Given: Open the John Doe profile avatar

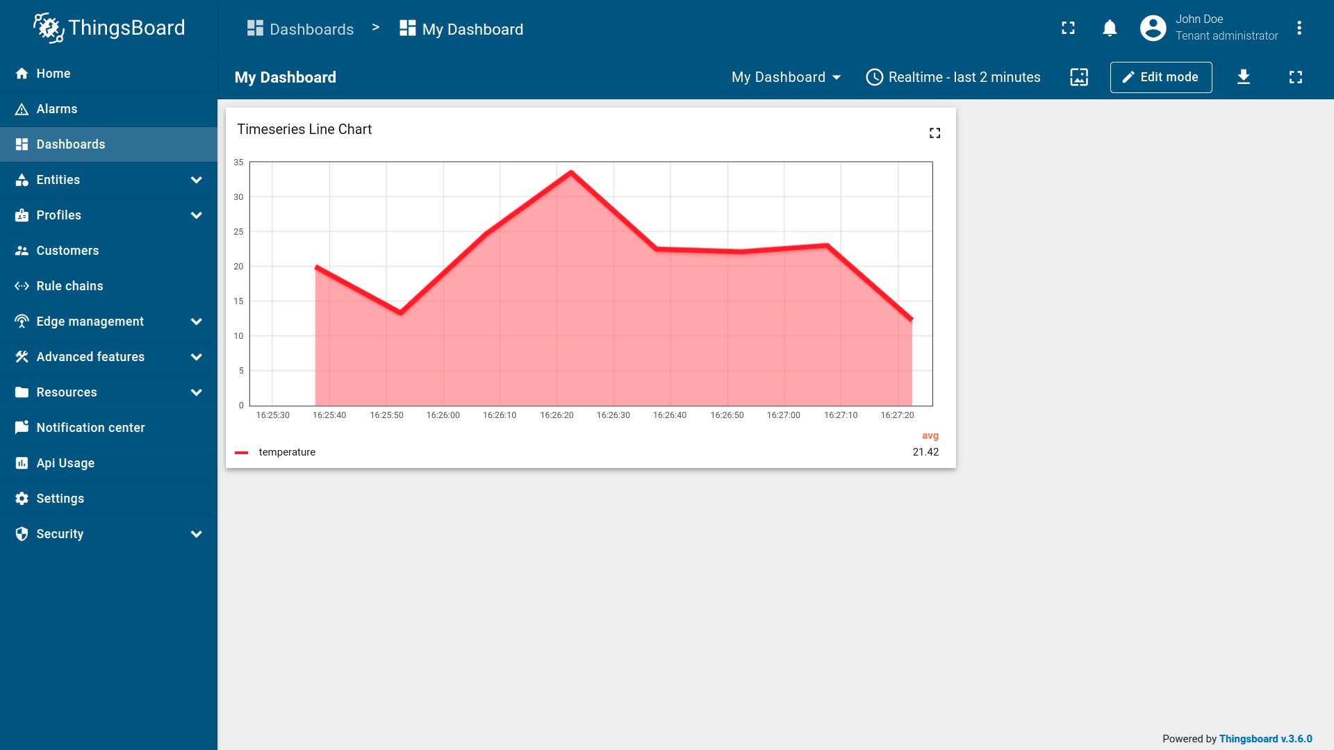Looking at the screenshot, I should click(1153, 28).
